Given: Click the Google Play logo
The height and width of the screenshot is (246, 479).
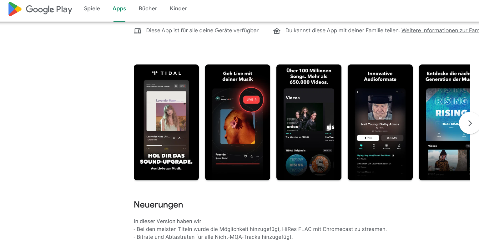Looking at the screenshot, I should (40, 9).
